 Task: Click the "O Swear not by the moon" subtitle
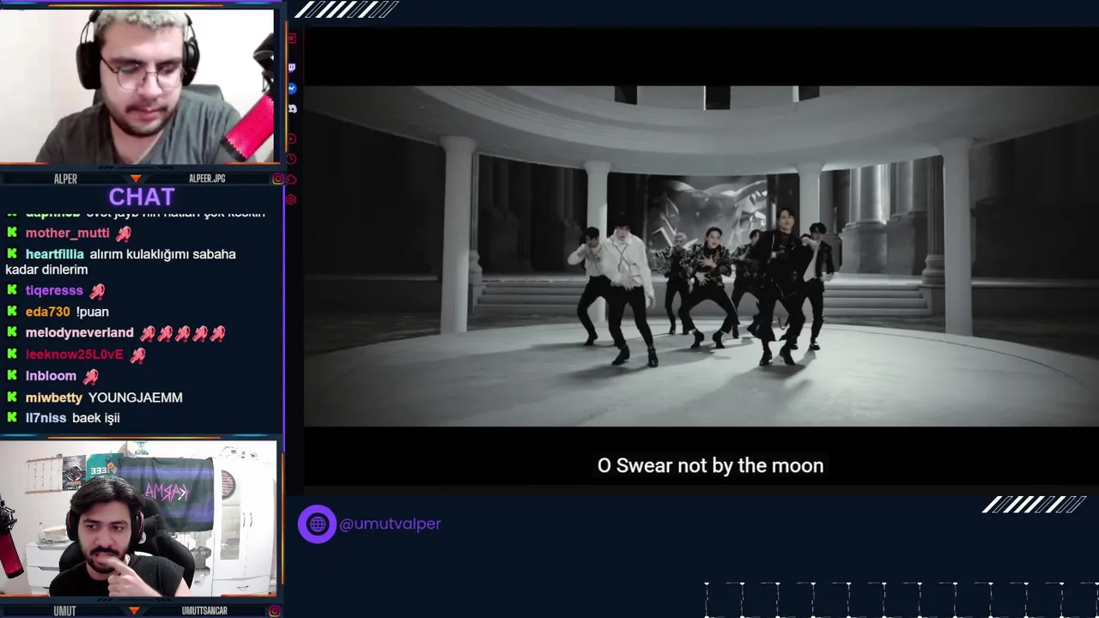click(710, 465)
